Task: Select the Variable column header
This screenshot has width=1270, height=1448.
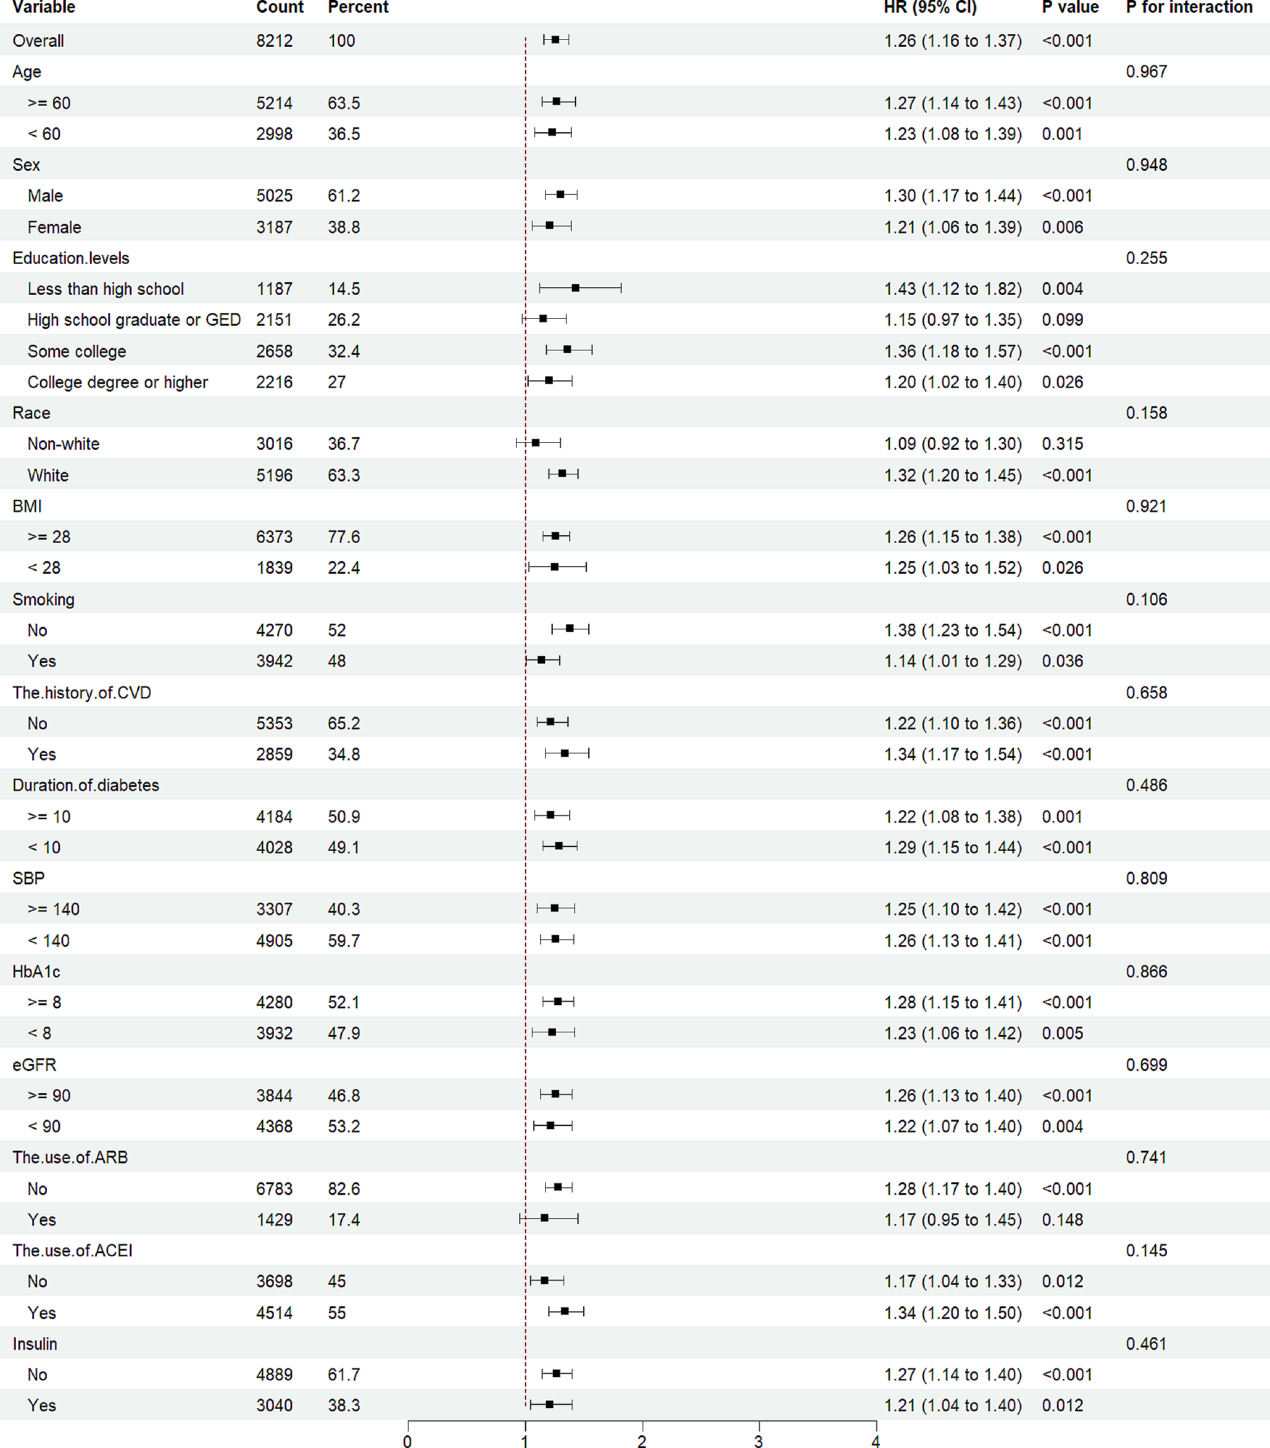Action: [44, 7]
